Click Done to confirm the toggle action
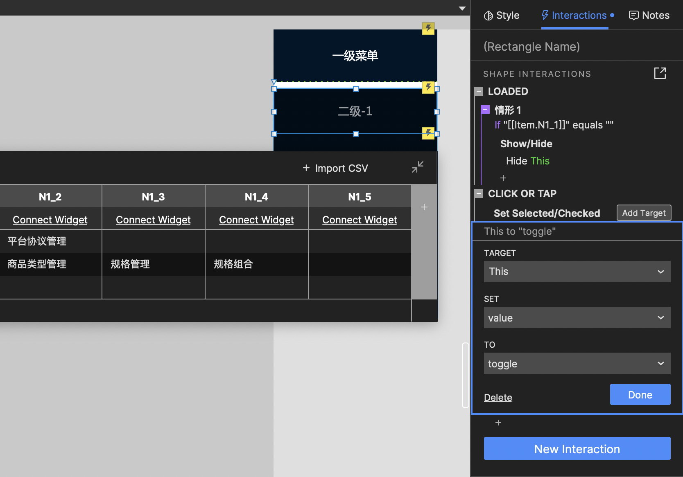683x477 pixels. (640, 394)
